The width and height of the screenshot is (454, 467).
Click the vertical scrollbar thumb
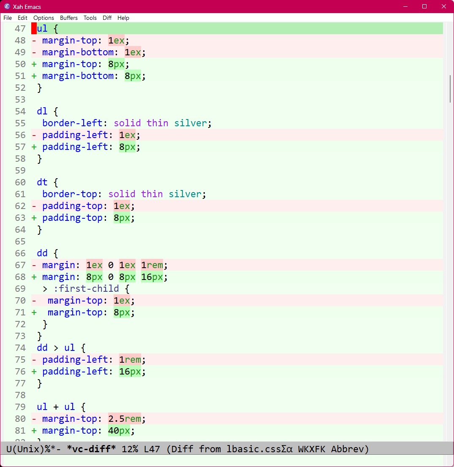click(450, 89)
